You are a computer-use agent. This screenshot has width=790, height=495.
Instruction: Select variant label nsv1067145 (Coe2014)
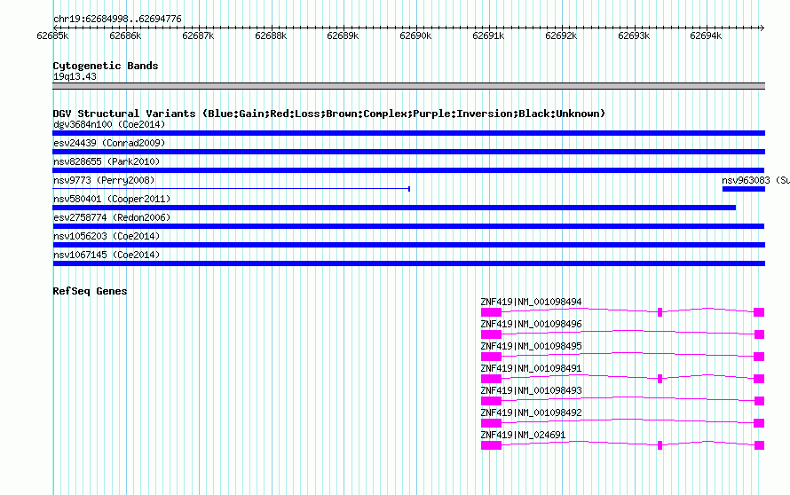[107, 255]
